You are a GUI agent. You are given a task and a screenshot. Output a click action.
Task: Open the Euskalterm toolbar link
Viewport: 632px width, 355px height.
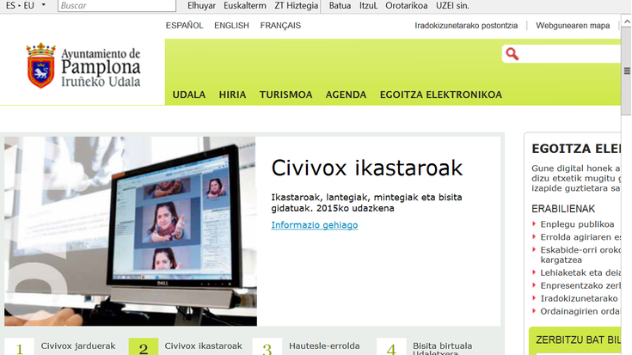245,6
